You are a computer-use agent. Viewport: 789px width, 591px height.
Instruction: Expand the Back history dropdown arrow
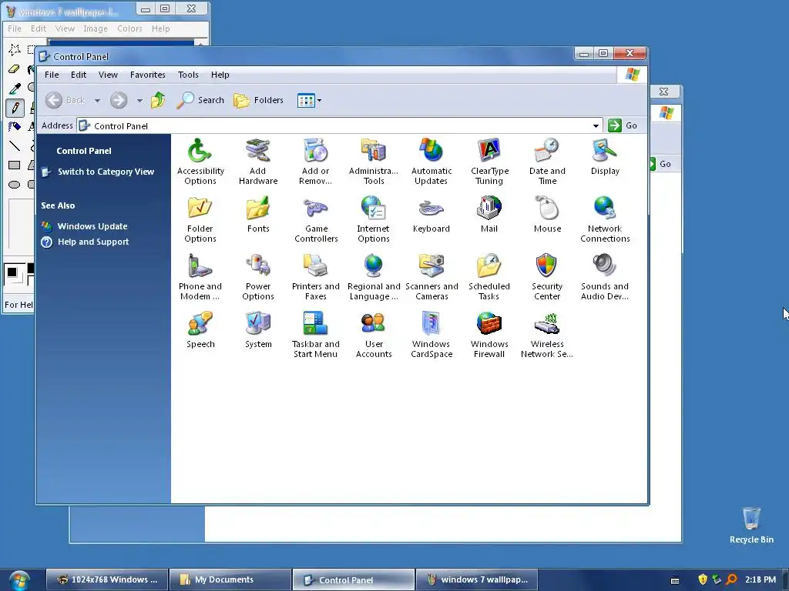pos(97,101)
